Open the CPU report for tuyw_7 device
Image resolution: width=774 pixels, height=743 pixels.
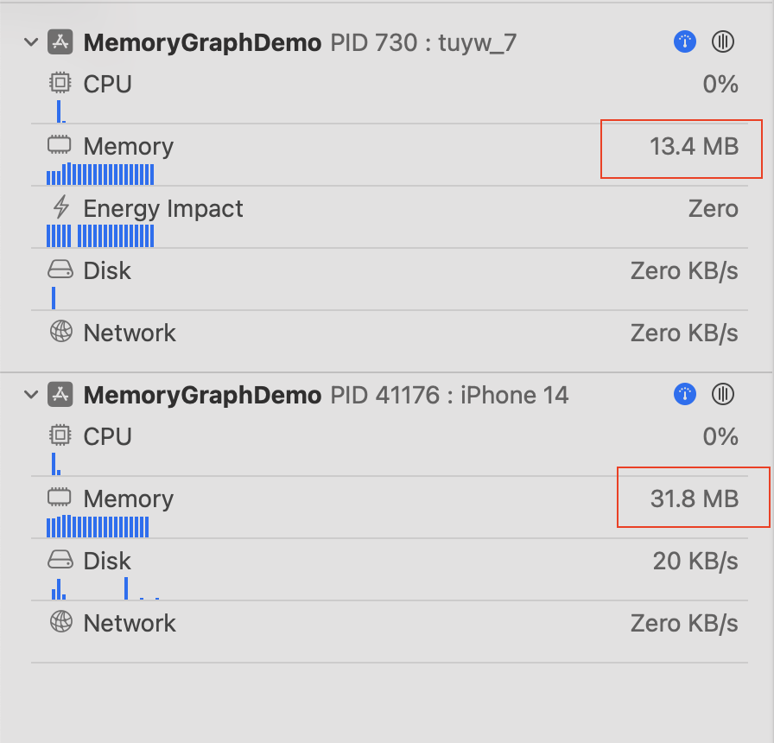click(390, 93)
